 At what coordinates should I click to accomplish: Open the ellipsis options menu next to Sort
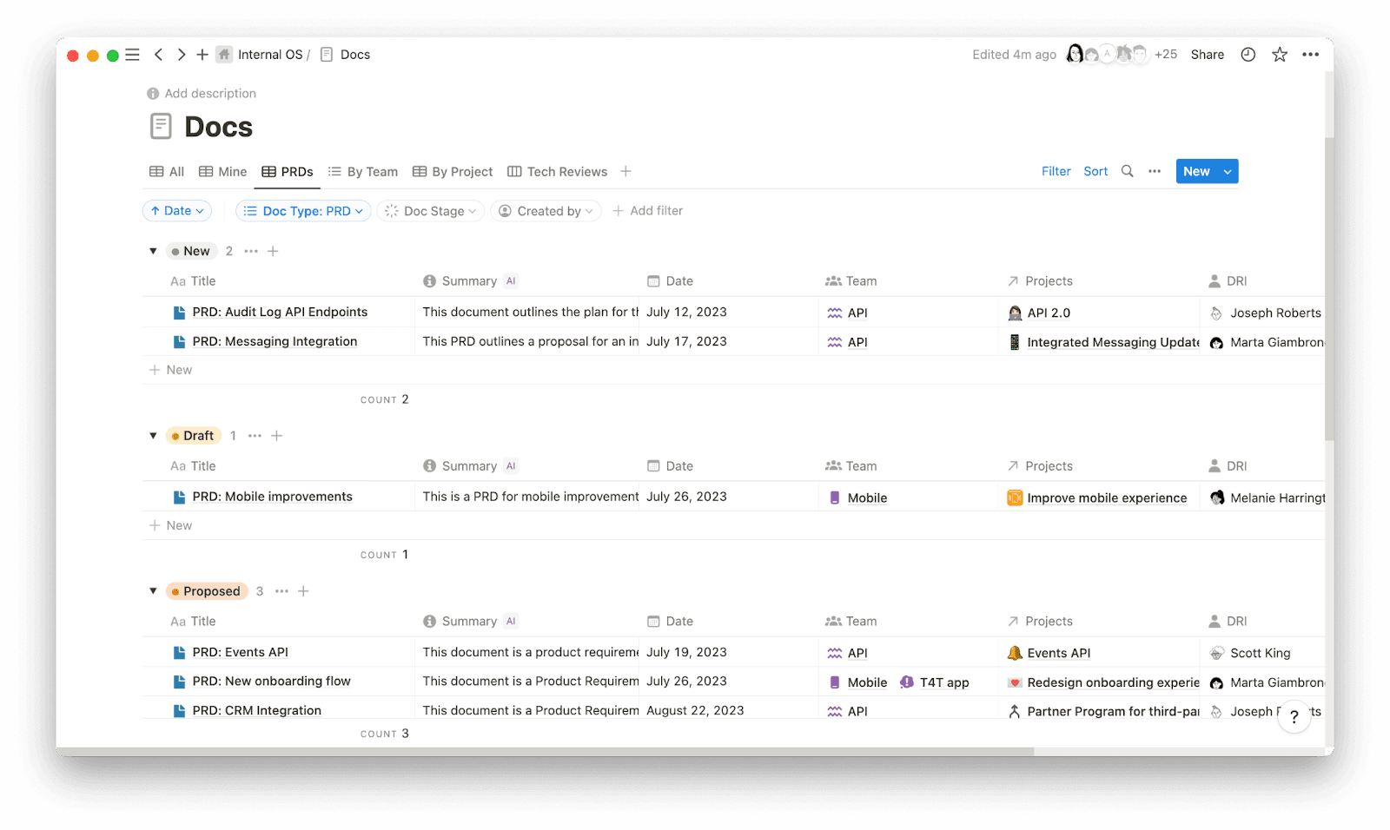pos(1155,171)
